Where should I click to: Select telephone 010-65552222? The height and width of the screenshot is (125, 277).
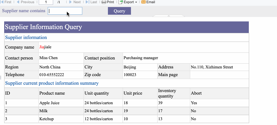tap(52, 75)
